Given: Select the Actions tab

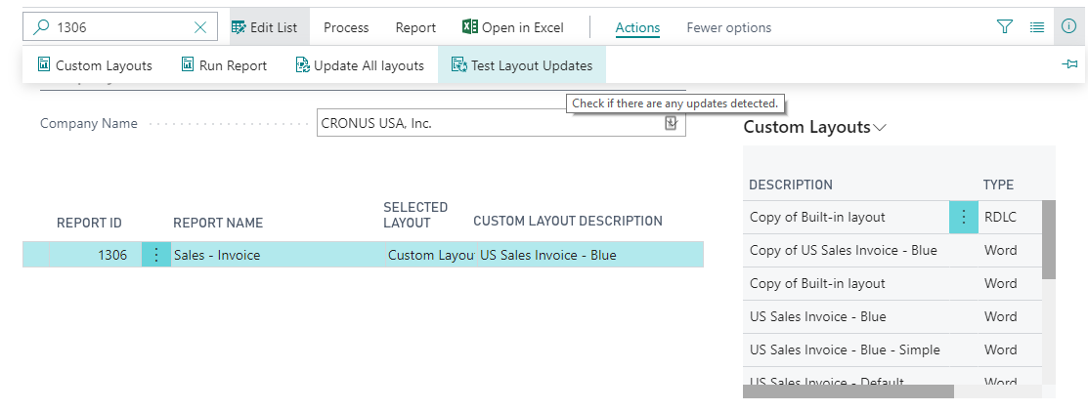Looking at the screenshot, I should pos(637,27).
